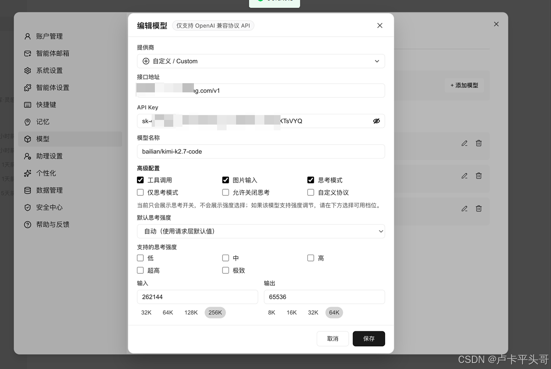Click the system settings gear icon
551x369 pixels.
pyautogui.click(x=28, y=71)
